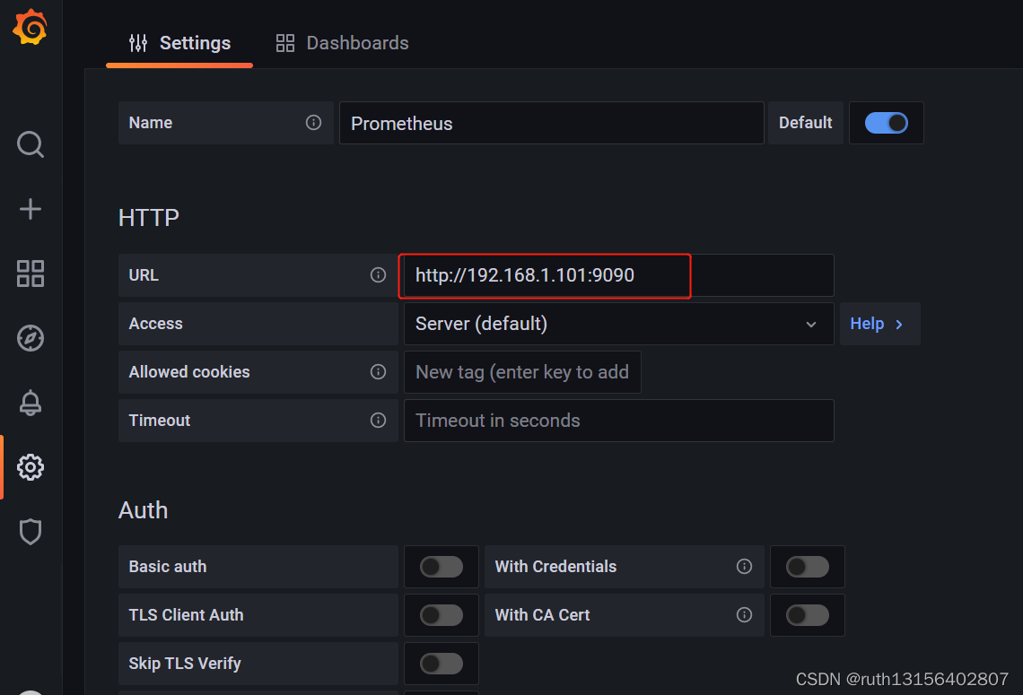Enable the With CA Cert toggle
The image size is (1023, 695).
click(807, 615)
